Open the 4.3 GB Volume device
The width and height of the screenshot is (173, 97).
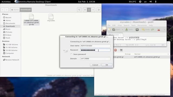12,44
